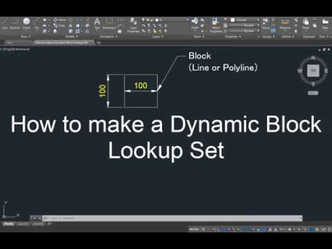Activate the Copy modify tool
This screenshot has width=332, height=249.
pyautogui.click(x=59, y=26)
